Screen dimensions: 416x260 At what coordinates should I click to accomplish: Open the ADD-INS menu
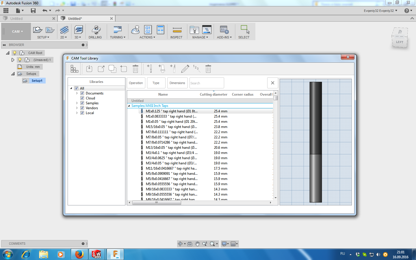[x=224, y=37]
